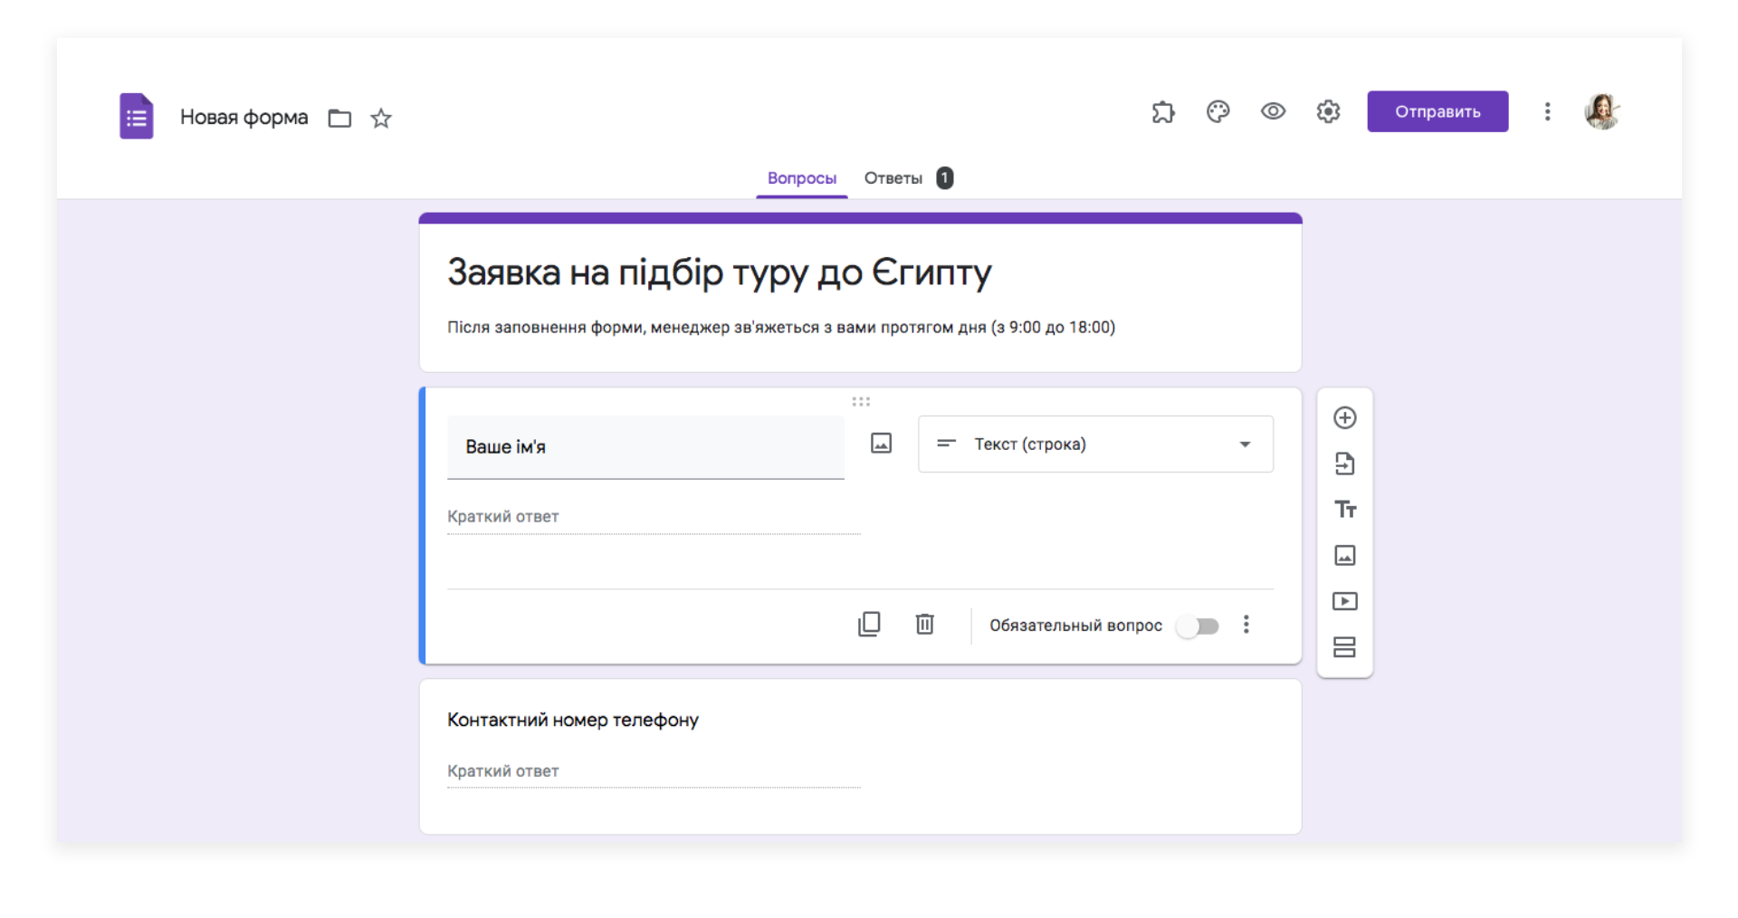Switch to the 'Вопросы' tab
1738x918 pixels.
click(x=802, y=177)
